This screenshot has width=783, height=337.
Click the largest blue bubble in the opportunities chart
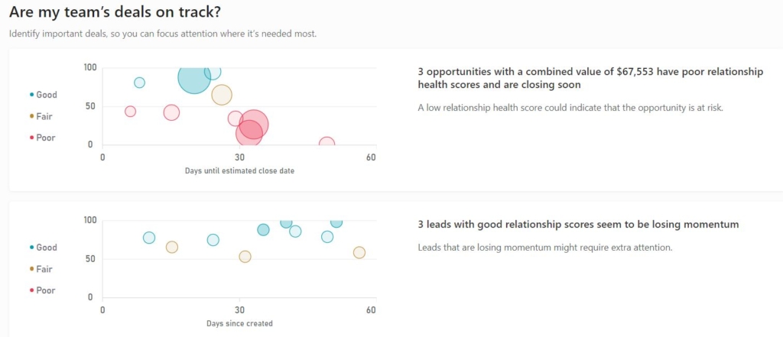[194, 77]
